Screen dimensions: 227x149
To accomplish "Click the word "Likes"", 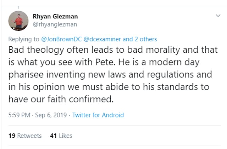I will click(65, 136).
